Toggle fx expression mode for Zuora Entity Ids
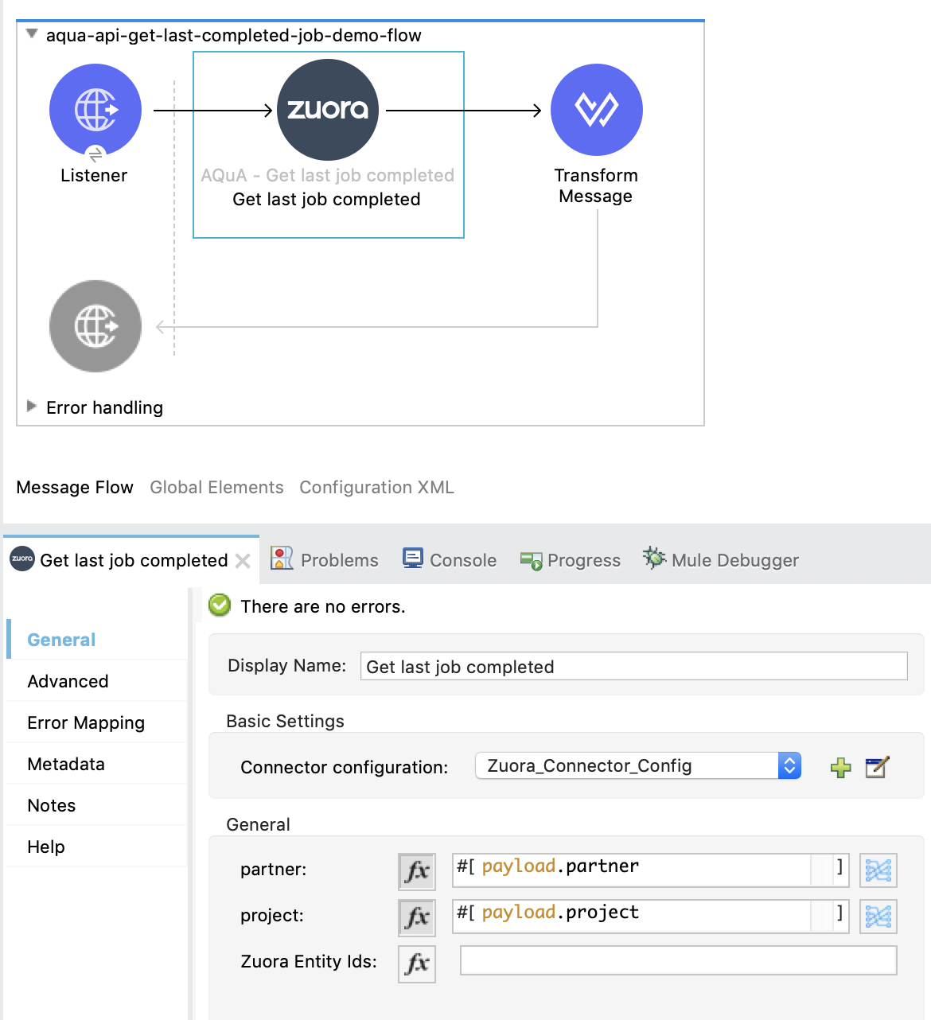The image size is (931, 1020). (417, 963)
